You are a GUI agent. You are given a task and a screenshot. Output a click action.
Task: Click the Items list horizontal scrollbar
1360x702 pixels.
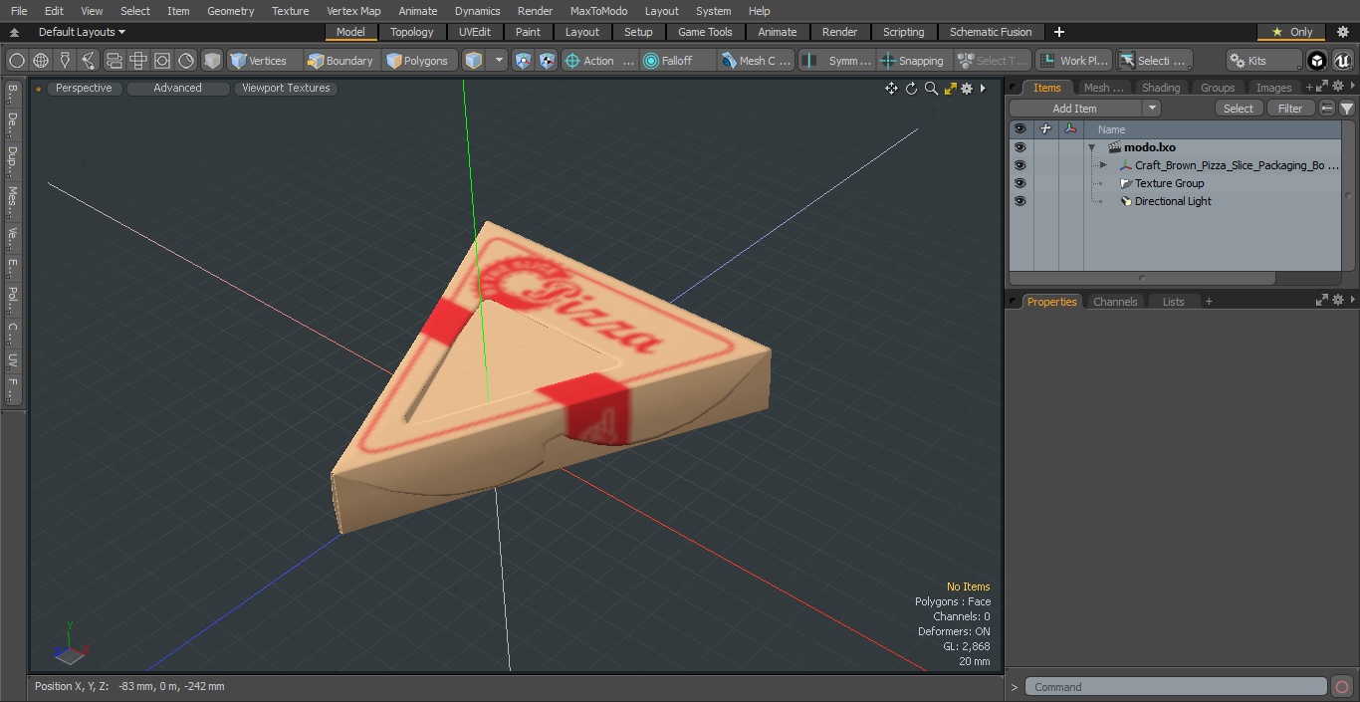[x=1142, y=278]
